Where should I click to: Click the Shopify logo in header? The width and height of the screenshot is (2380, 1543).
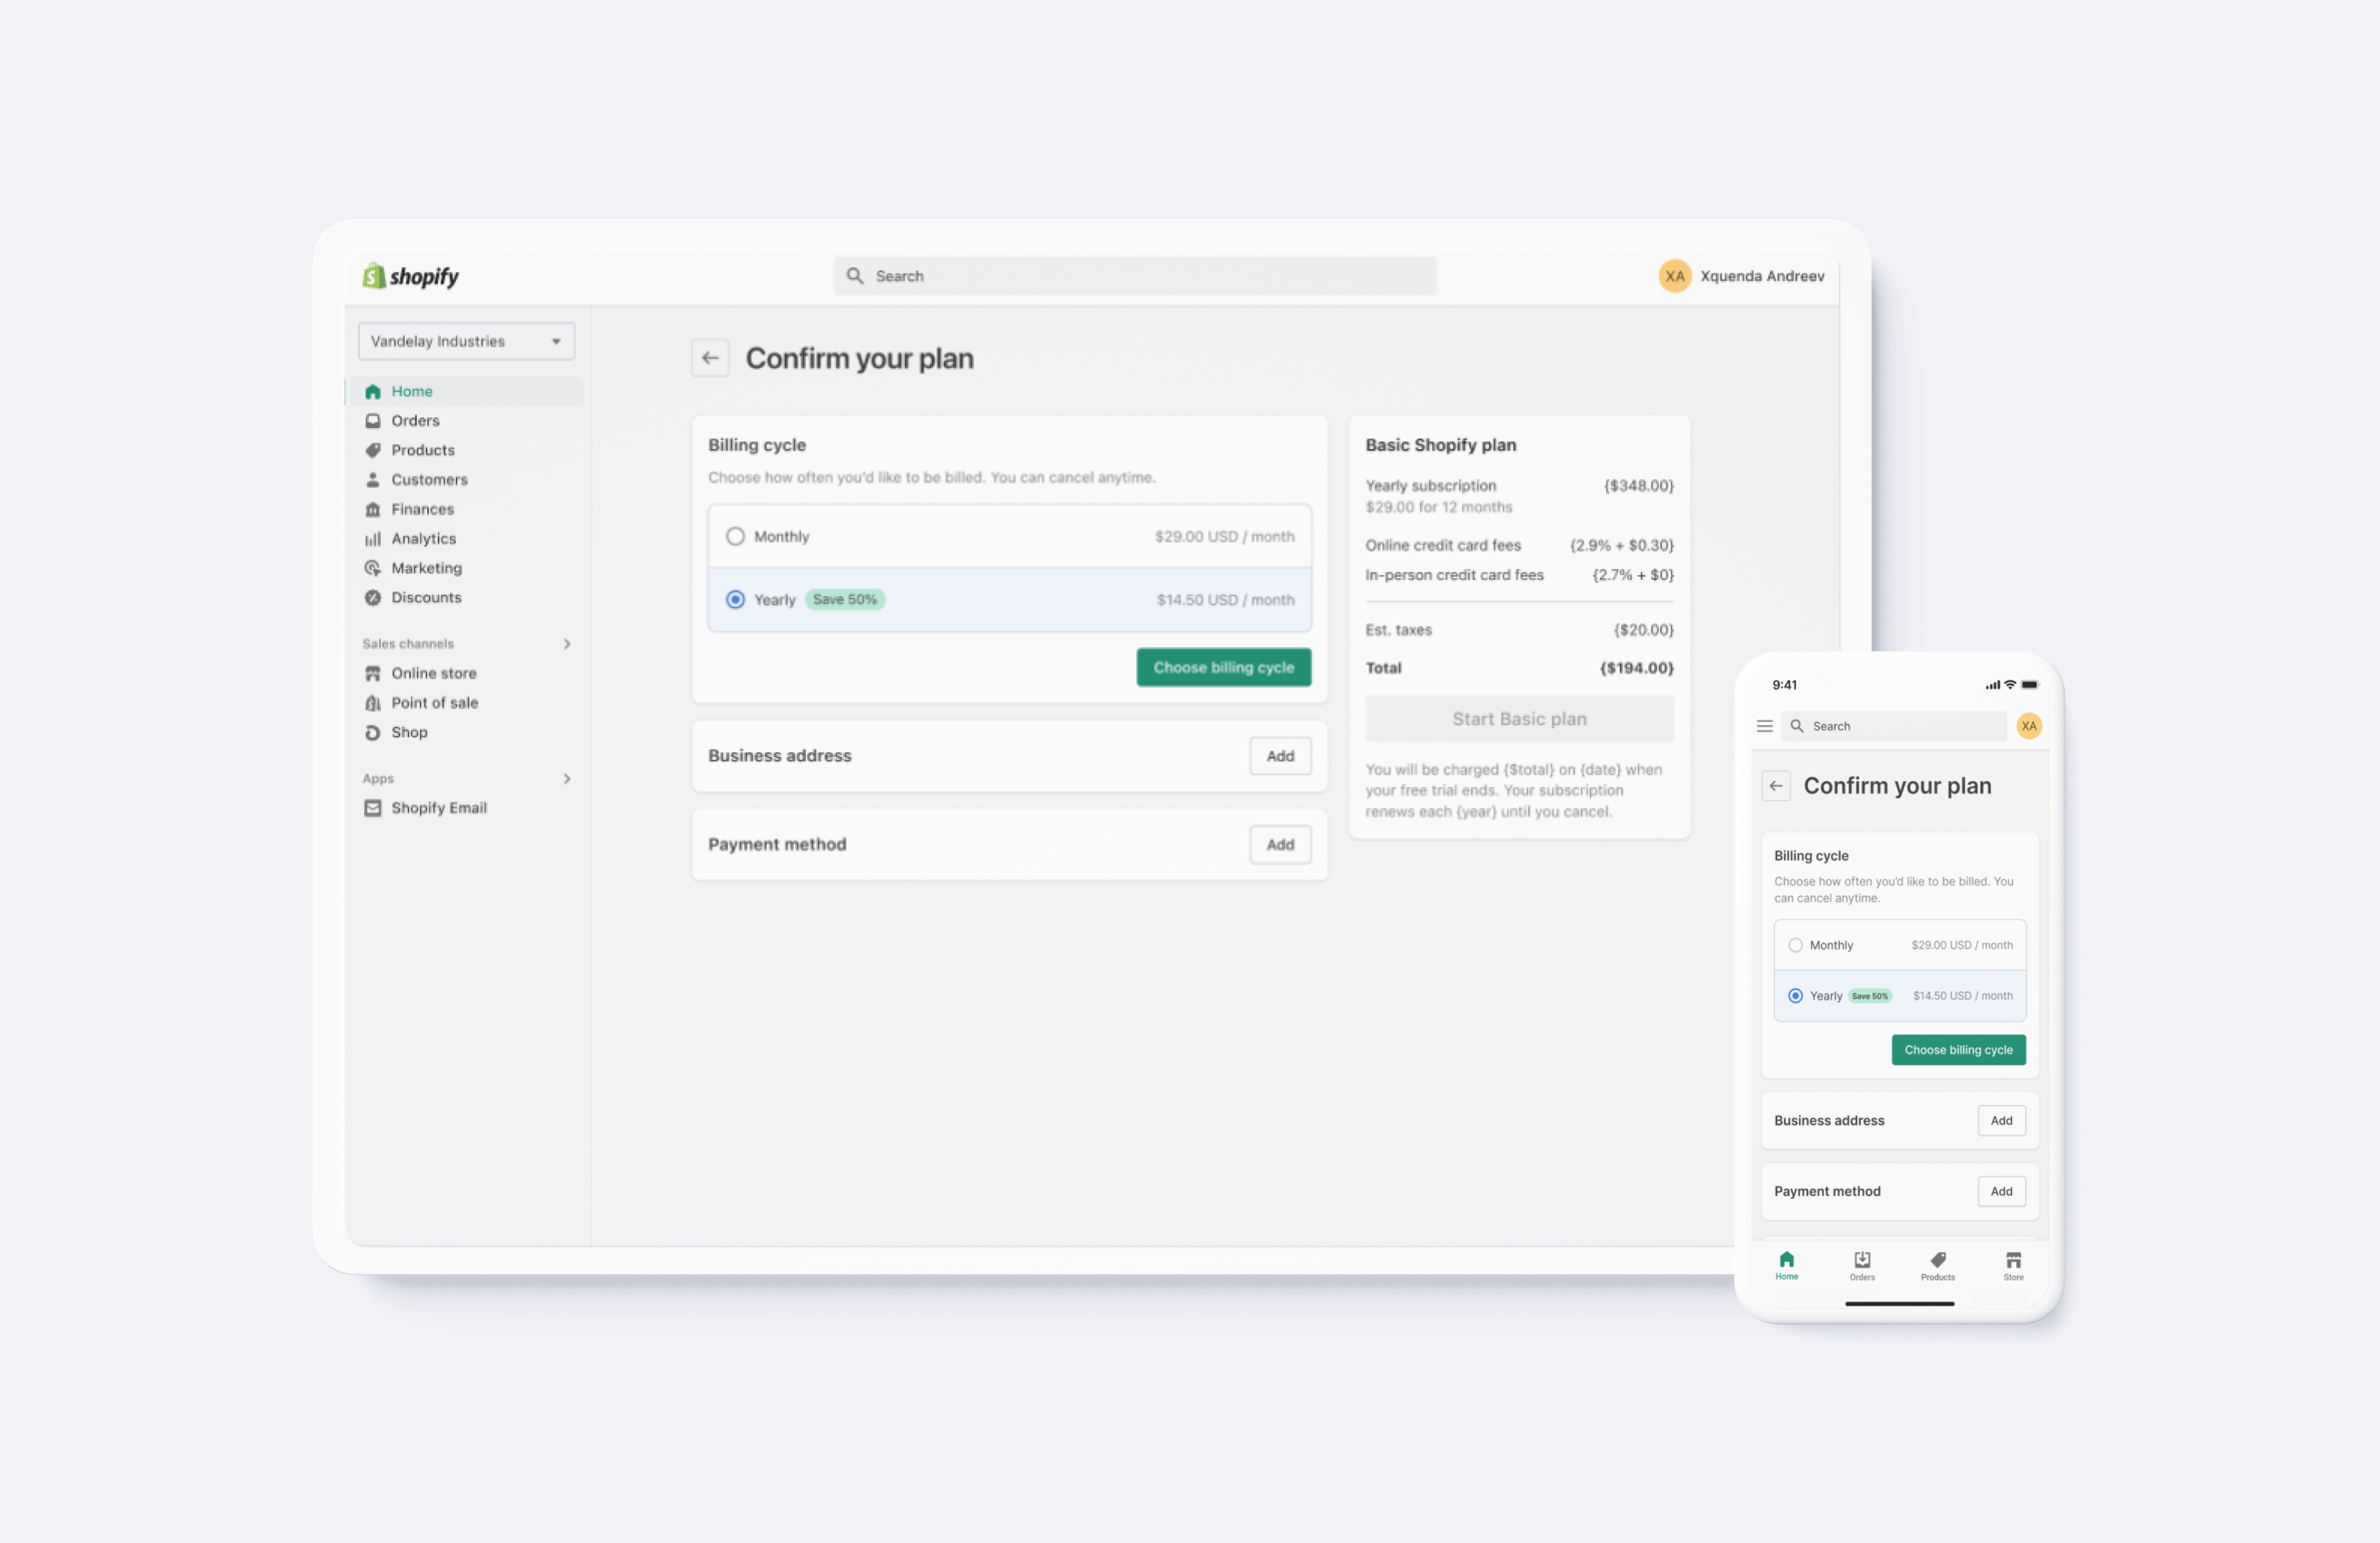pos(410,276)
